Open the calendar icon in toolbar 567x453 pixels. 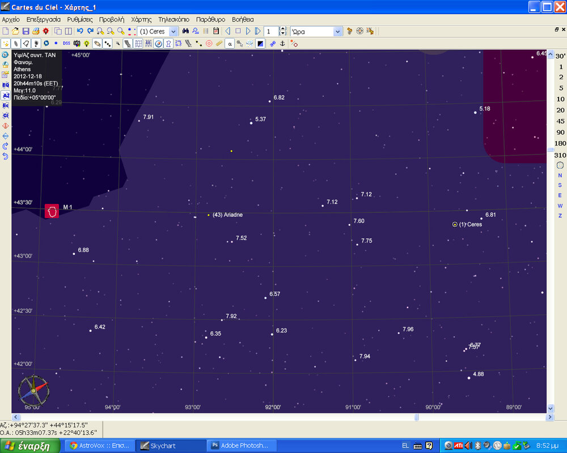(216, 31)
